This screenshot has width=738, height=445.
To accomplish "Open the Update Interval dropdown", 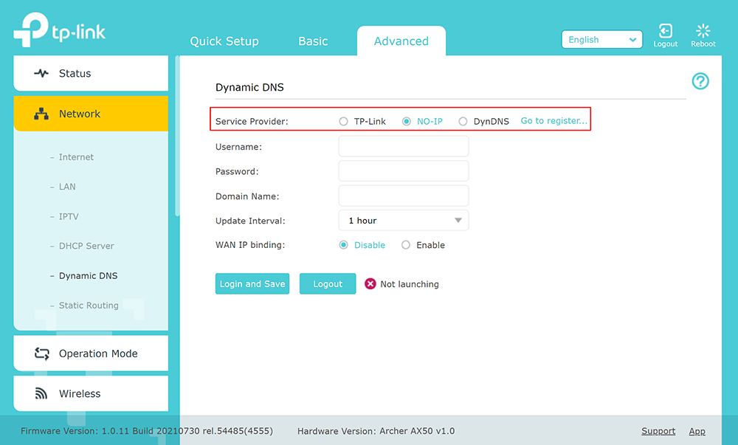I will [403, 220].
